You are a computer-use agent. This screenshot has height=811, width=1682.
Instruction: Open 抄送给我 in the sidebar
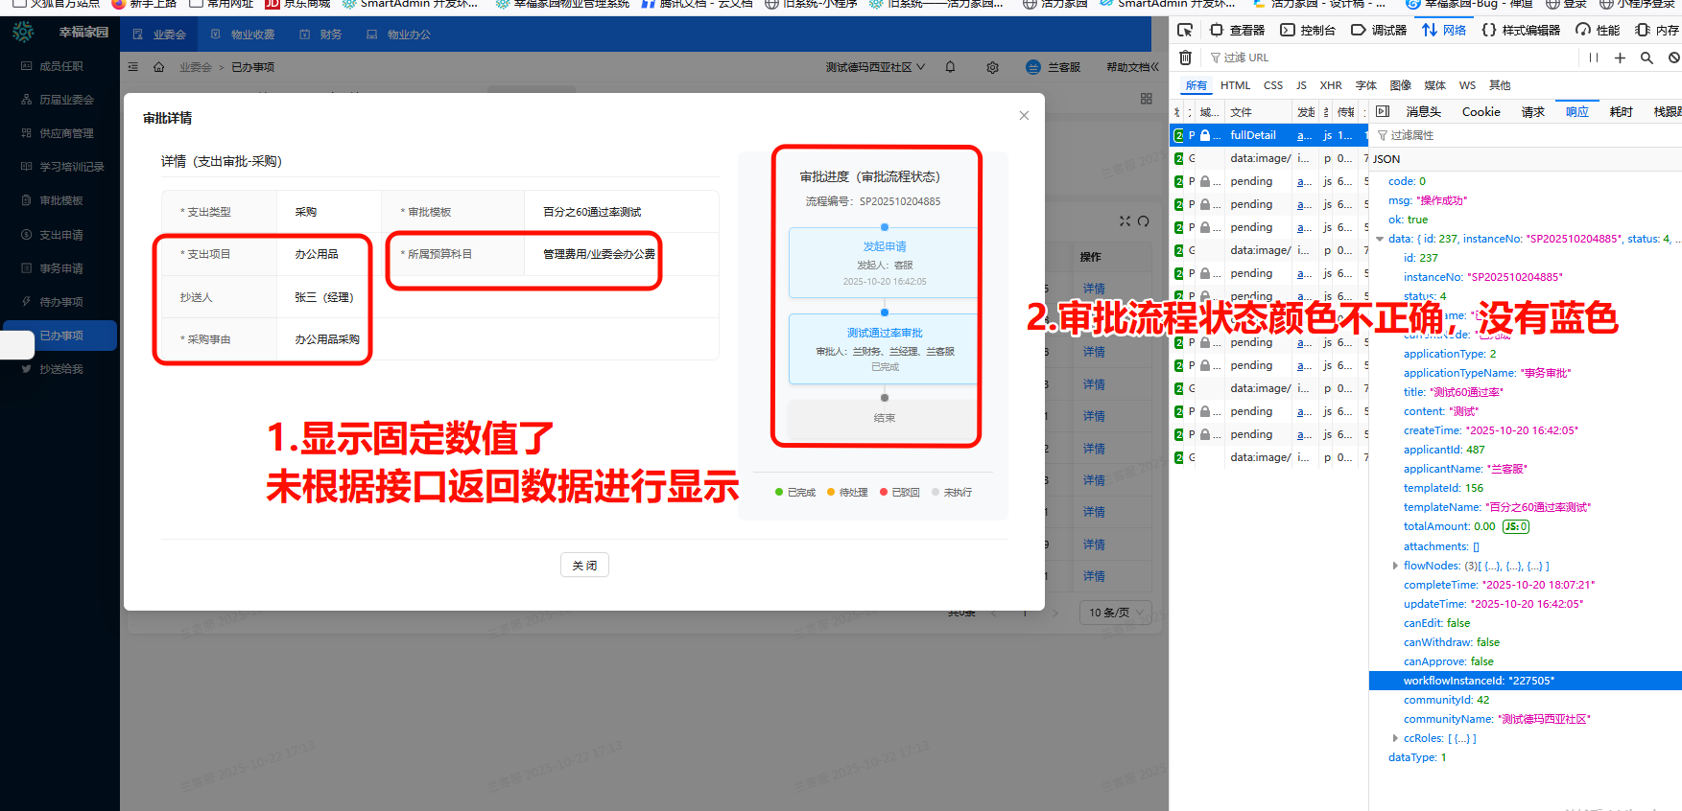tap(61, 369)
